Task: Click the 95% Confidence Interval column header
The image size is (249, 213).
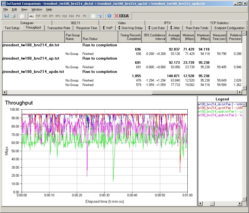Action: 154,37
